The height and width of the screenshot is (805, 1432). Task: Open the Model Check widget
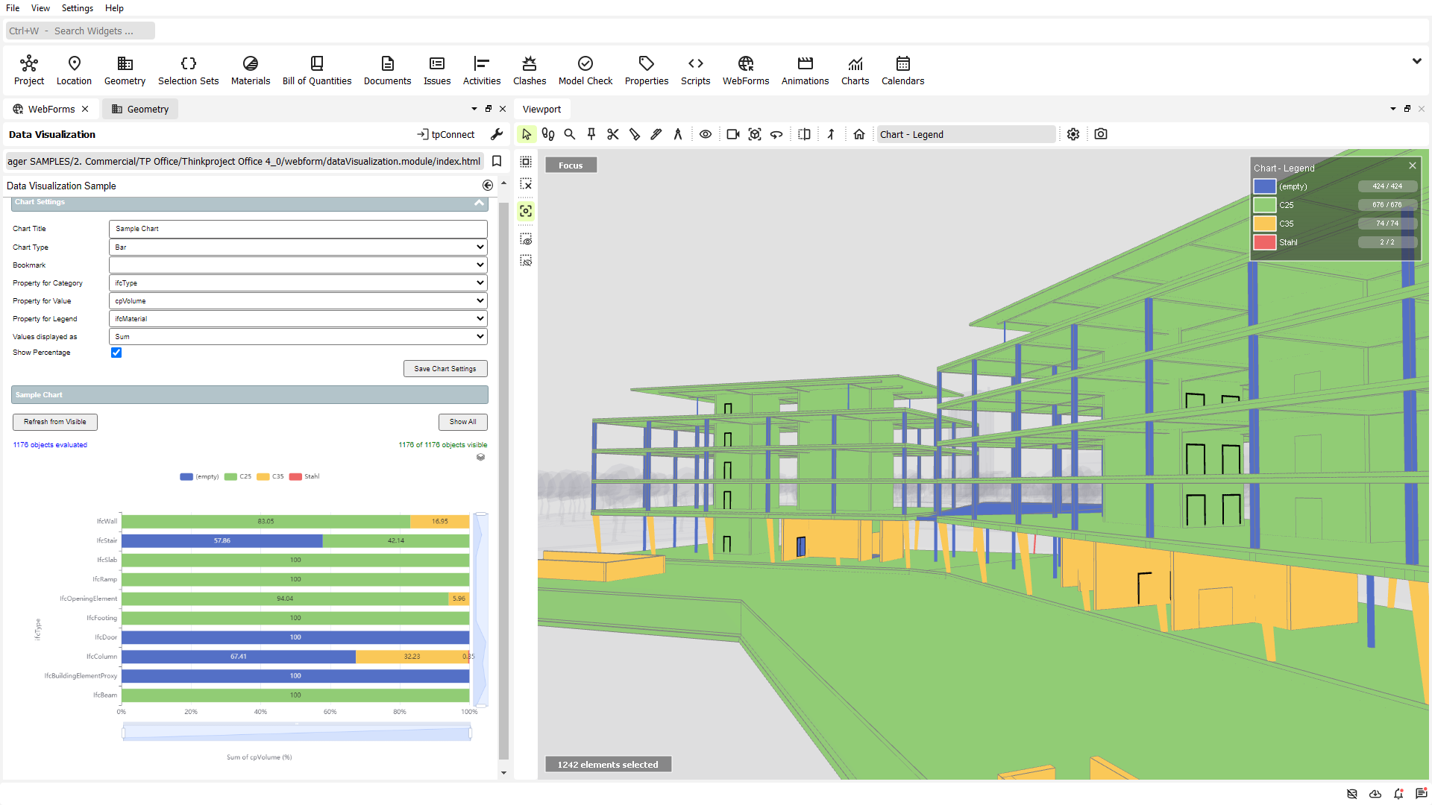(x=585, y=70)
